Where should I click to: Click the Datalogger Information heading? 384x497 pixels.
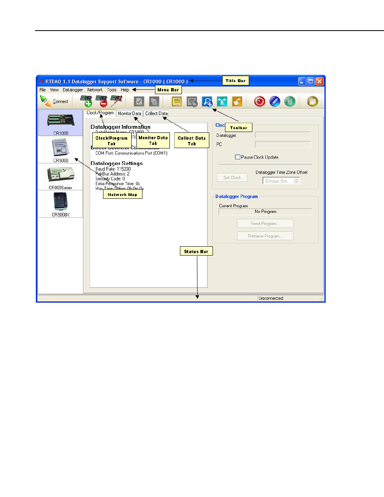(120, 127)
